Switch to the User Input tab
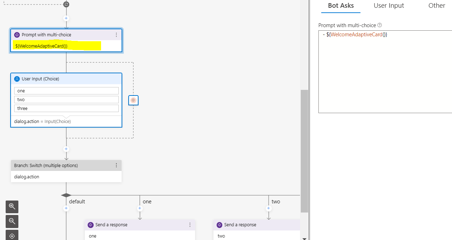 point(389,6)
